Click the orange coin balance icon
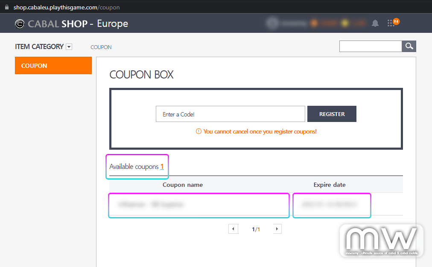 pyautogui.click(x=314, y=23)
